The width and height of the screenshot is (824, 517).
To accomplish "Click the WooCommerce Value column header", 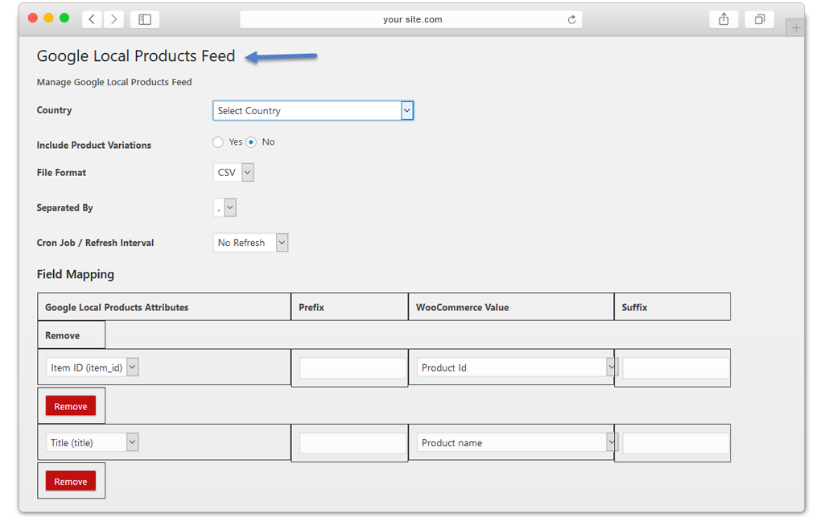I will tap(511, 307).
